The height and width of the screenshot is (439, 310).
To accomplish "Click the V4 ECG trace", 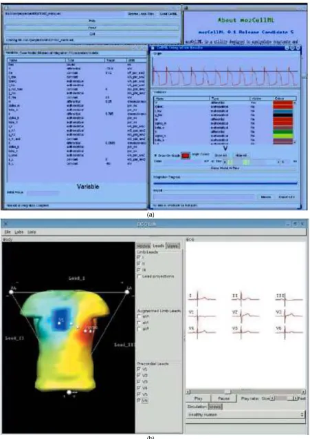I will pyautogui.click(x=201, y=331).
